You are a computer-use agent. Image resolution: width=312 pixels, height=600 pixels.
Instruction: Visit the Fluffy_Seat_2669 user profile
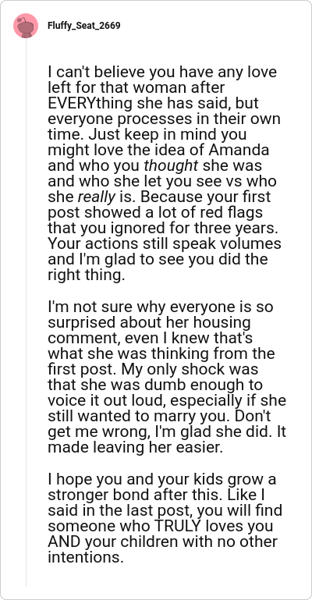83,26
